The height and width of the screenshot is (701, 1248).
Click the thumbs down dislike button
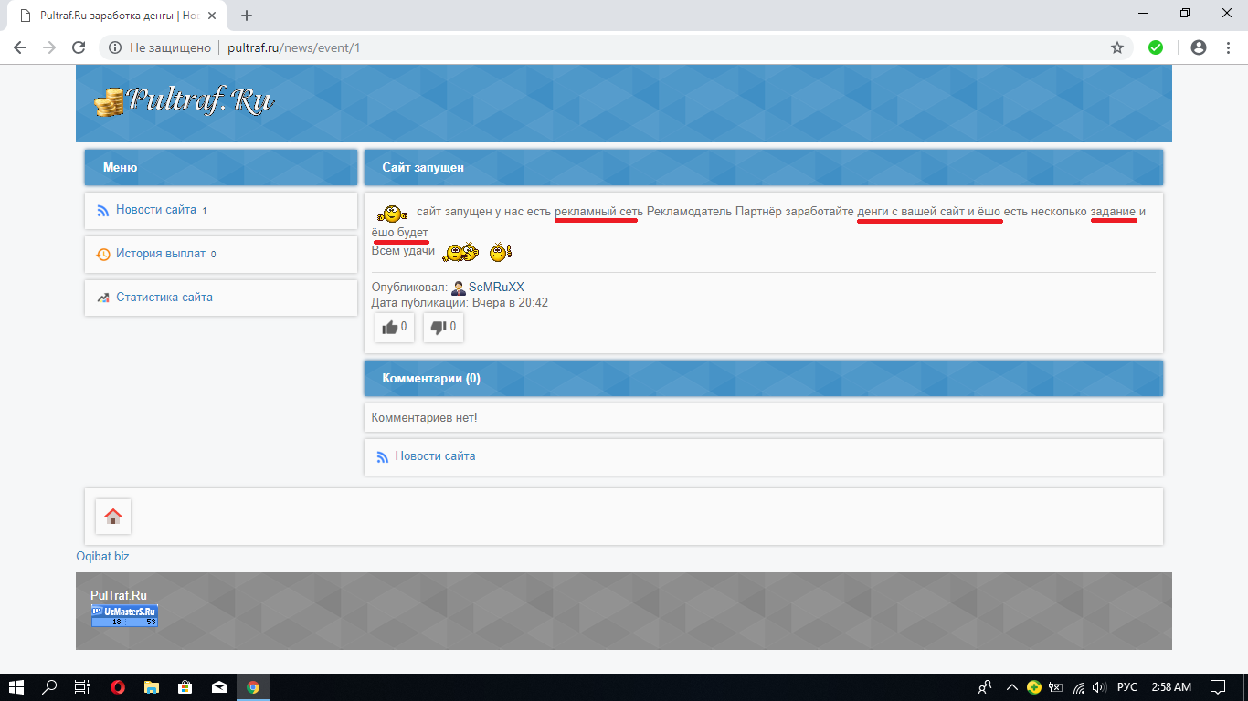443,328
